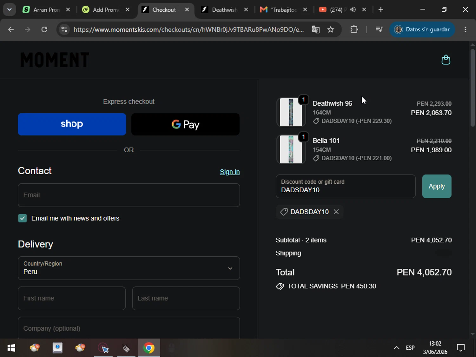
Task: Apply the discount code
Action: click(437, 186)
